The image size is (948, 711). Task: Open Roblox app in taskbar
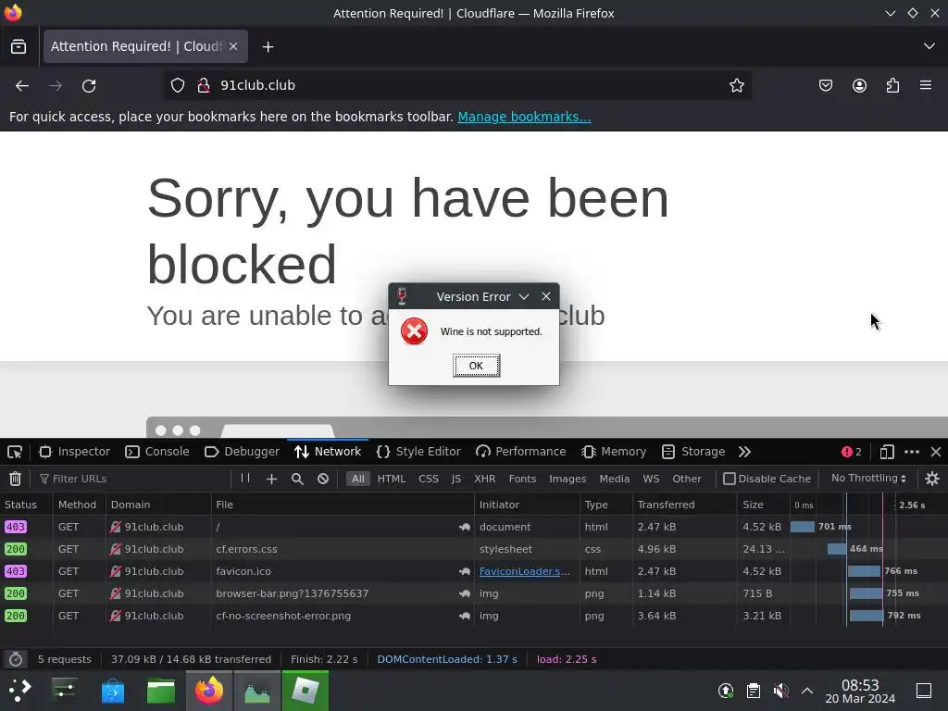pos(306,691)
